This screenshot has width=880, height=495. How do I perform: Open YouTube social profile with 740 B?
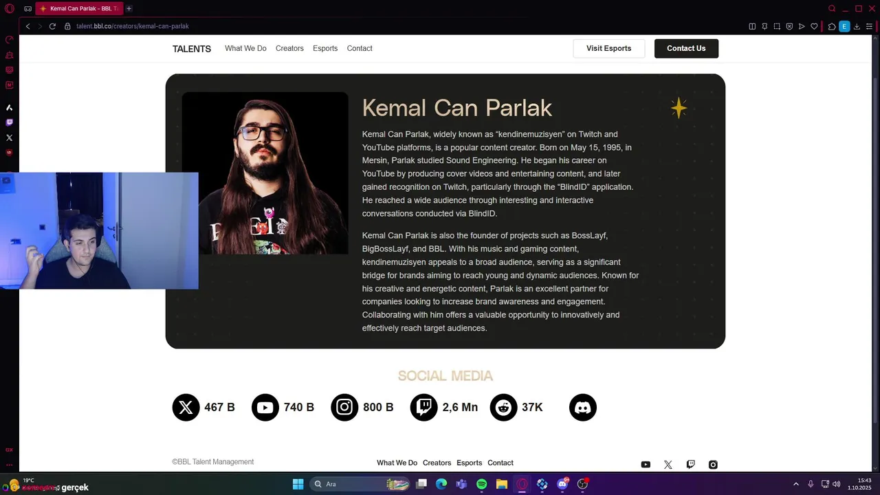(x=283, y=408)
